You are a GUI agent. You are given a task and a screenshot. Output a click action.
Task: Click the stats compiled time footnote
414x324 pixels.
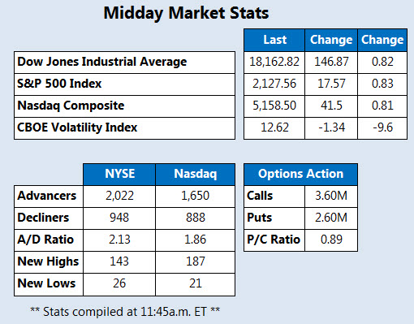125,312
